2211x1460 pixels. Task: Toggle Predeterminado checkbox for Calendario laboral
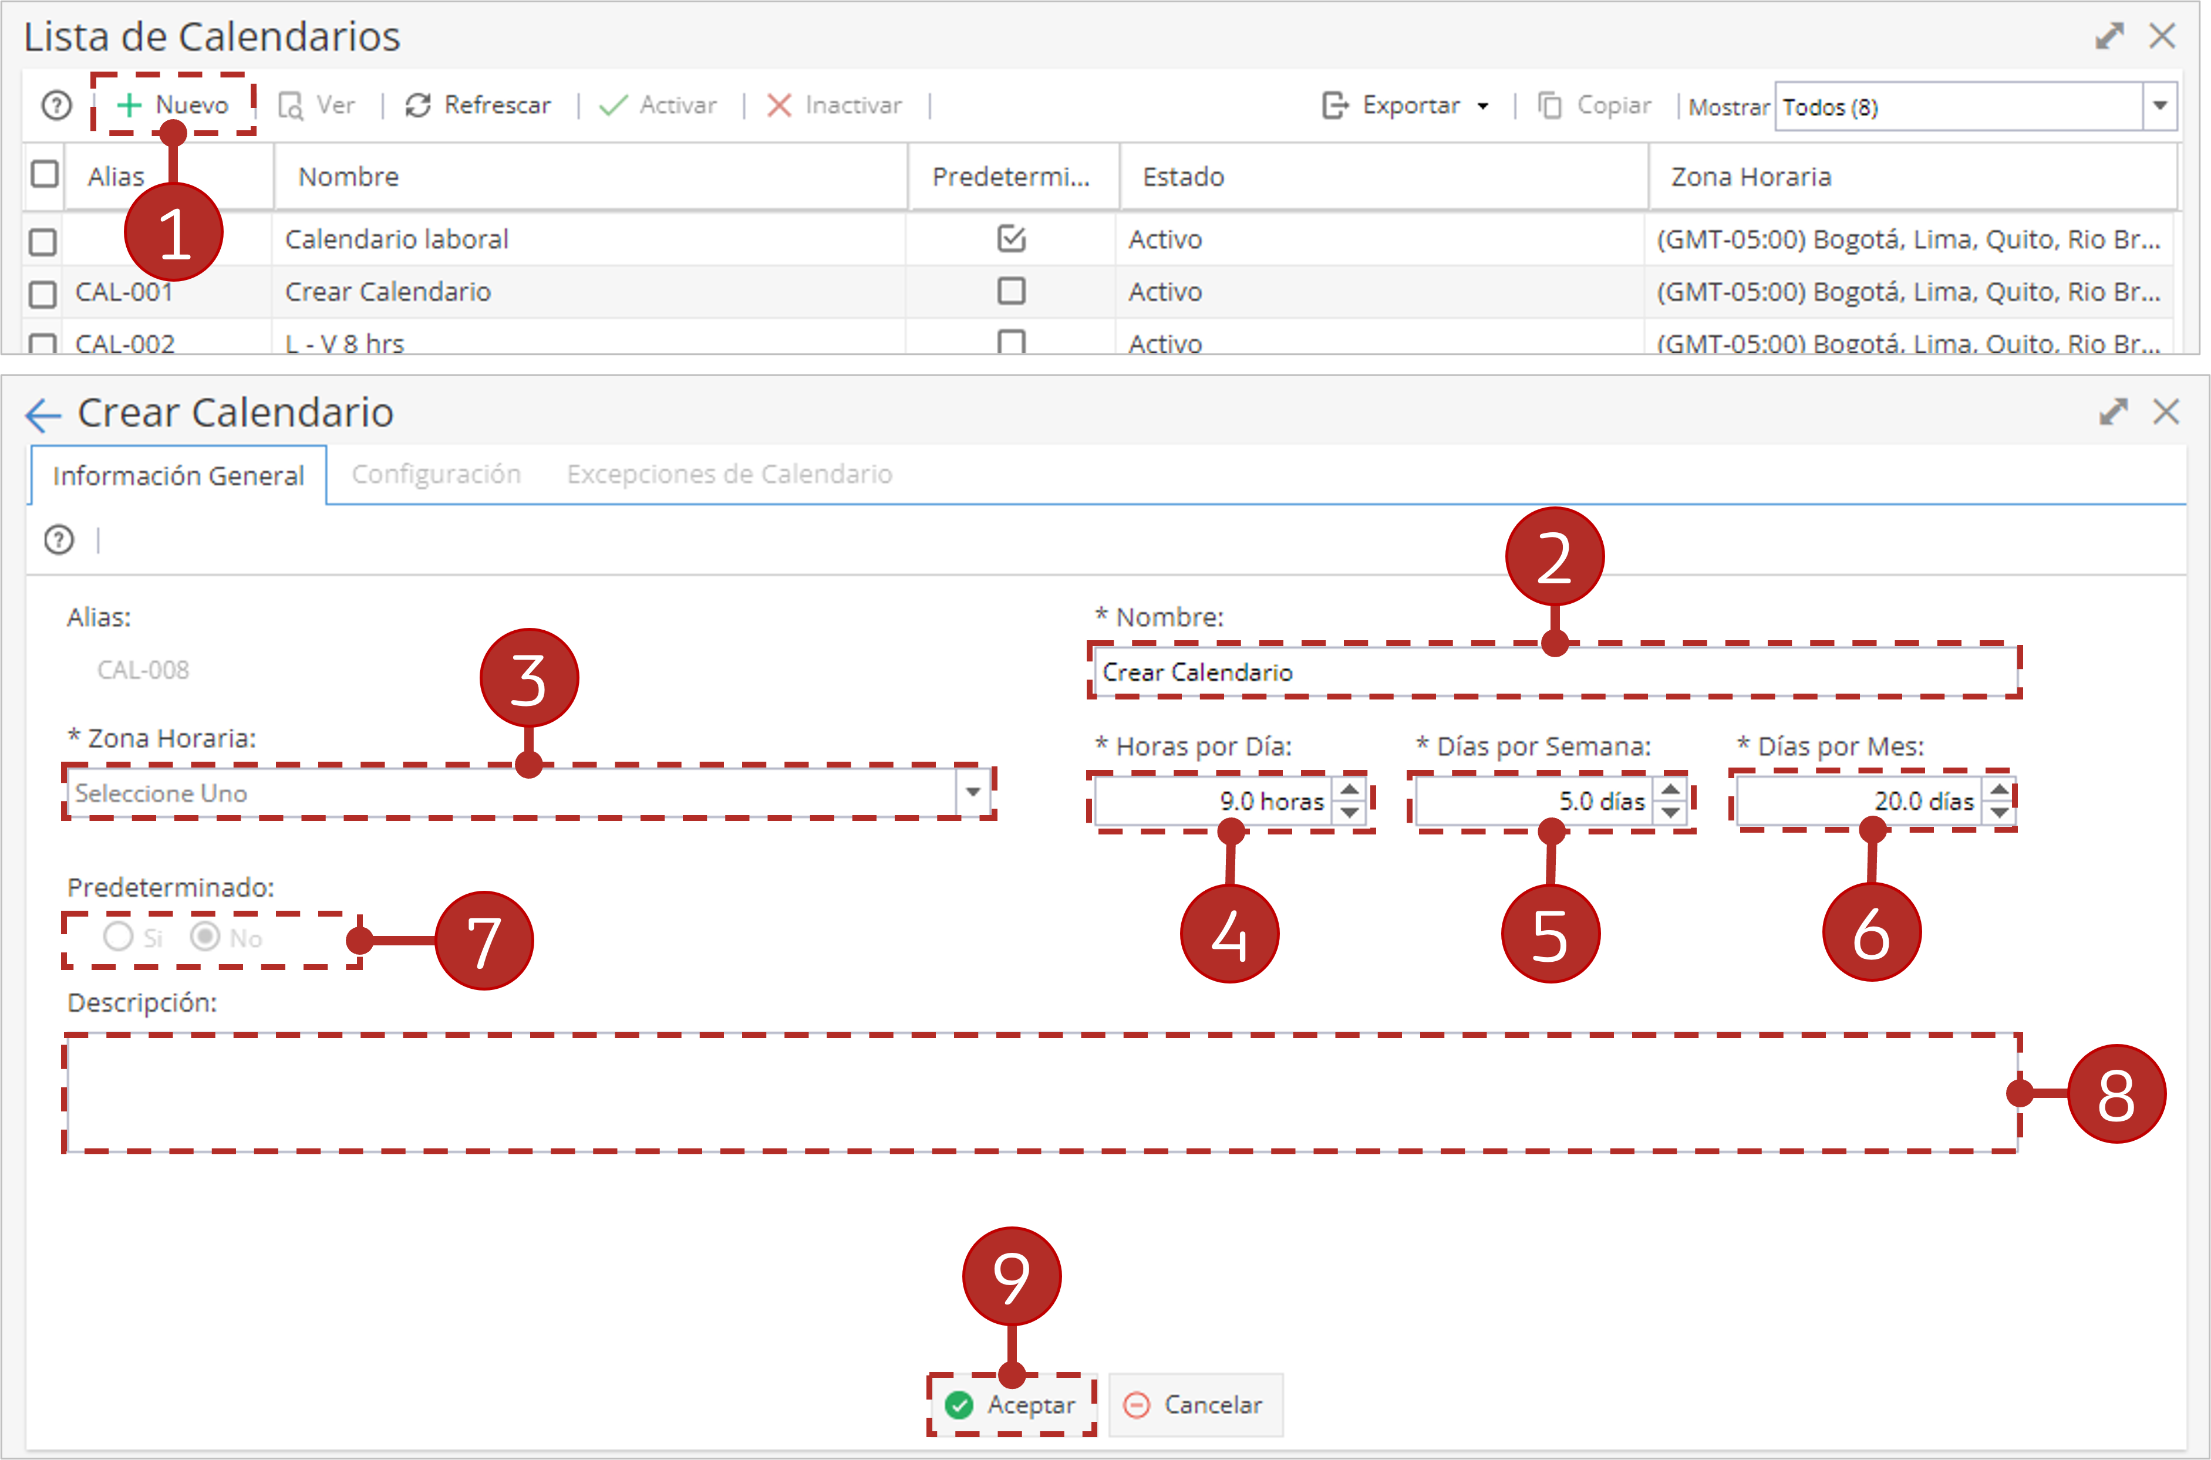pos(1012,238)
